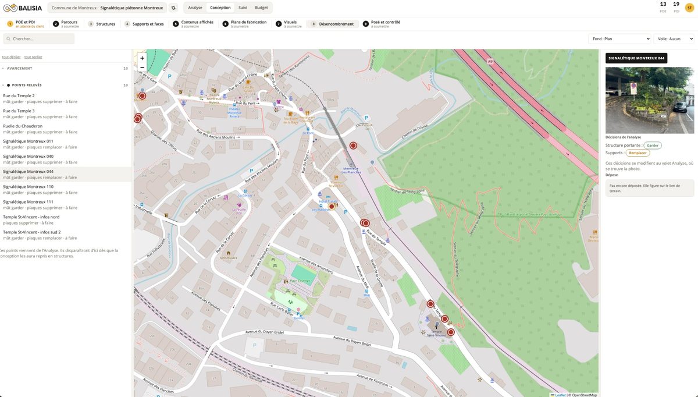
Task: Zoom out on the map
Action: click(x=142, y=68)
